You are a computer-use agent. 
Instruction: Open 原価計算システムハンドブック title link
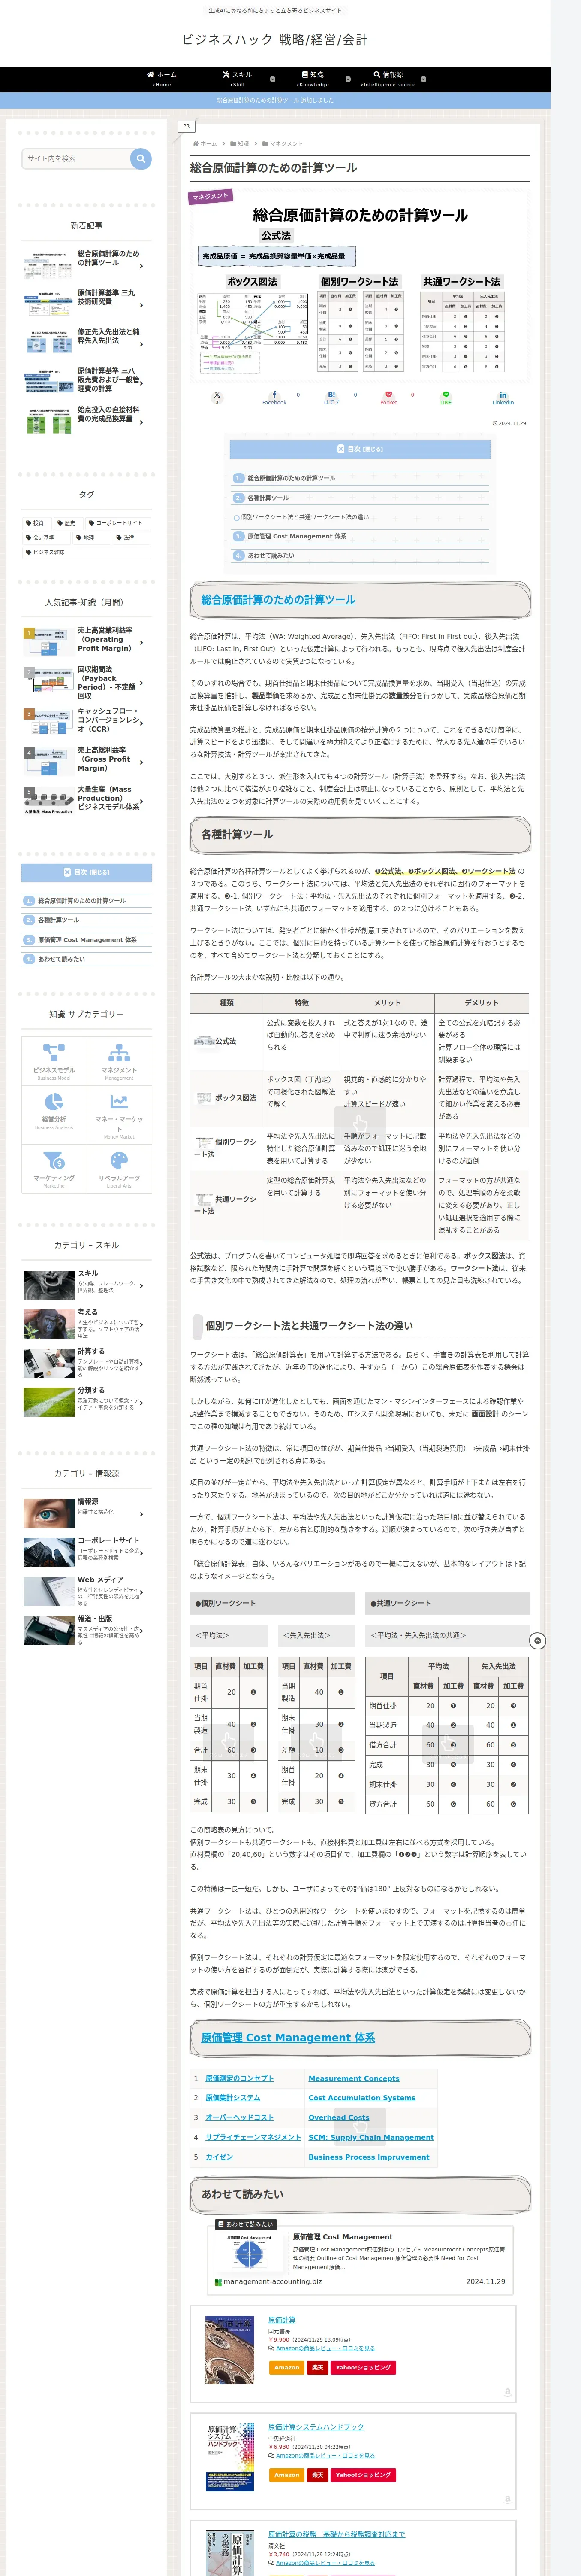(x=316, y=2427)
